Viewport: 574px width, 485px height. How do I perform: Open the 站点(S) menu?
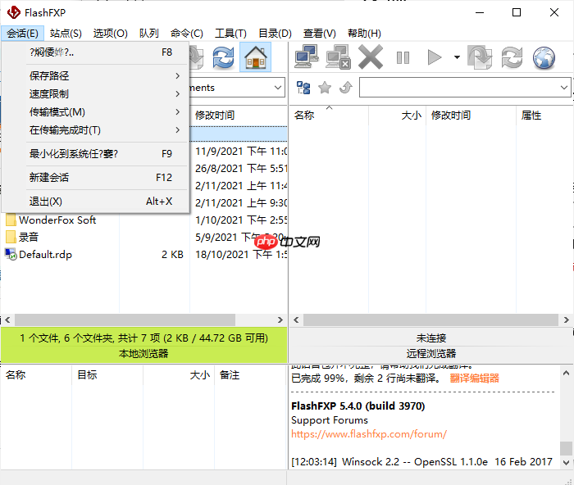[66, 34]
